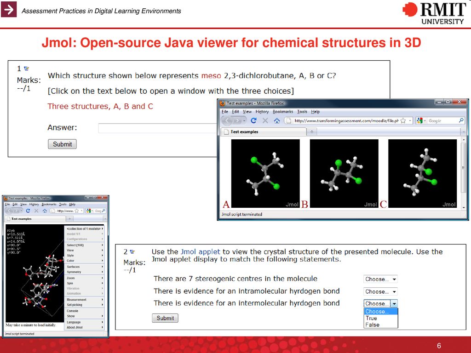The width and height of the screenshot is (471, 353).
Task: Open the Bookmarks menu in large Firefox window
Action: pos(283,111)
